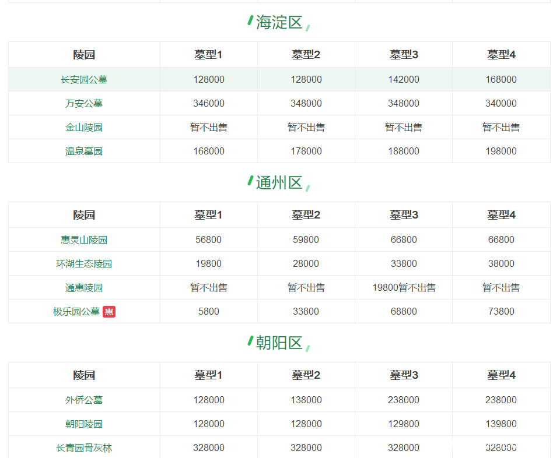
Task: Click the 海淀区 section heading
Action: tap(279, 23)
